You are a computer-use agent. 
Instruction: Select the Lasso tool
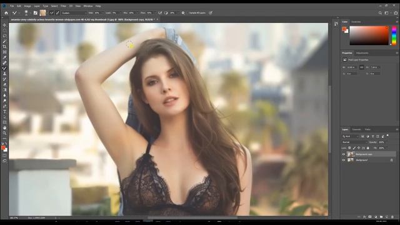4,36
